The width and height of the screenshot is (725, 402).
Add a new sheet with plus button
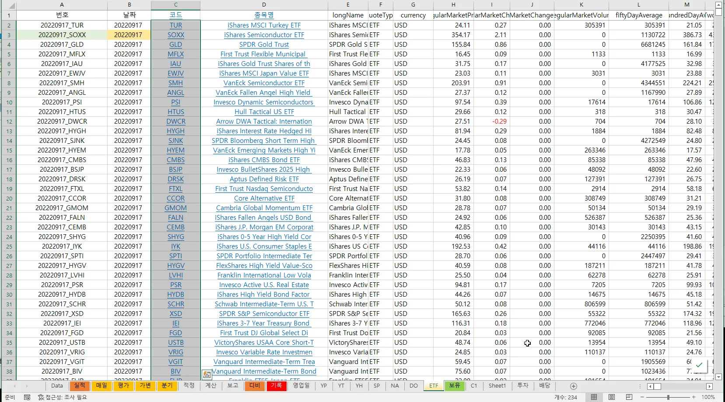click(574, 386)
